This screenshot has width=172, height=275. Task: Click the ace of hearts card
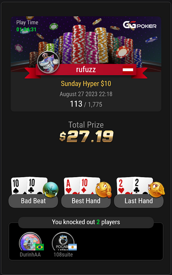(71, 186)
